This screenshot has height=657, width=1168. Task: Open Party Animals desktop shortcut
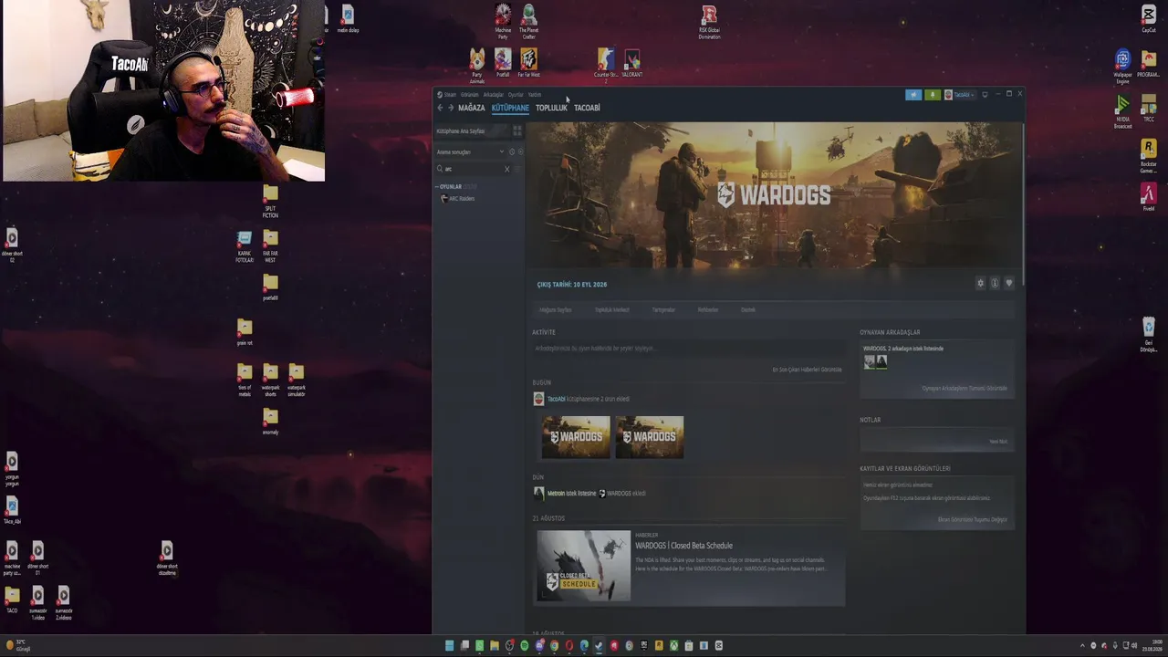[477, 66]
